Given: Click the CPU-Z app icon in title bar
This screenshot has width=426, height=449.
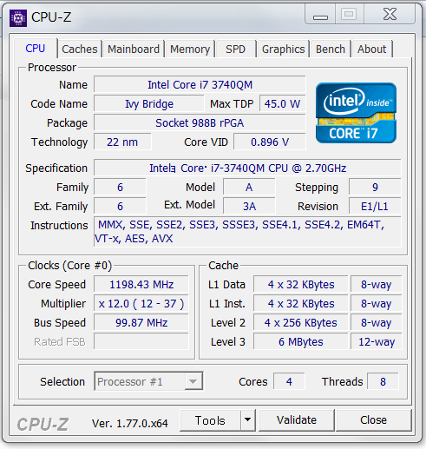Looking at the screenshot, I should [18, 18].
